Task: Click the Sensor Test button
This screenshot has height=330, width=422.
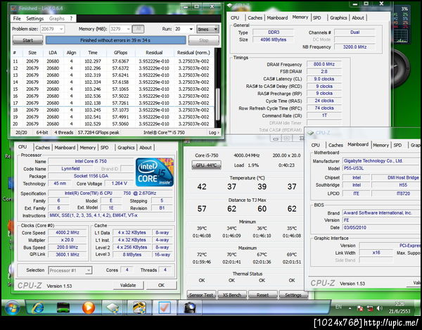Action: point(201,295)
